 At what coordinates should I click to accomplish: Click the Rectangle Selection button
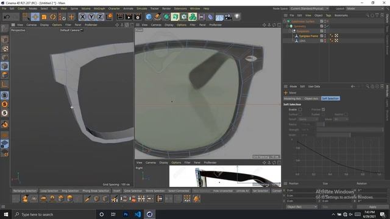click(x=25, y=191)
